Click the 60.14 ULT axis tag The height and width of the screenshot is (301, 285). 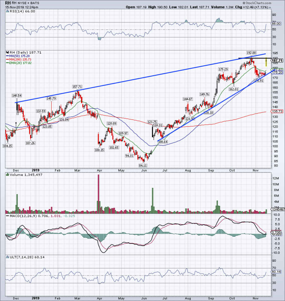coord(276,272)
